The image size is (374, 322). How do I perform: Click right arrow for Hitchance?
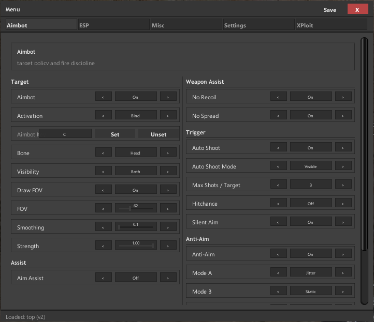343,203
